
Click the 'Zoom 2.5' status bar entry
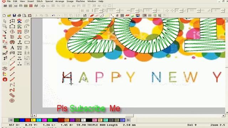click(218, 125)
